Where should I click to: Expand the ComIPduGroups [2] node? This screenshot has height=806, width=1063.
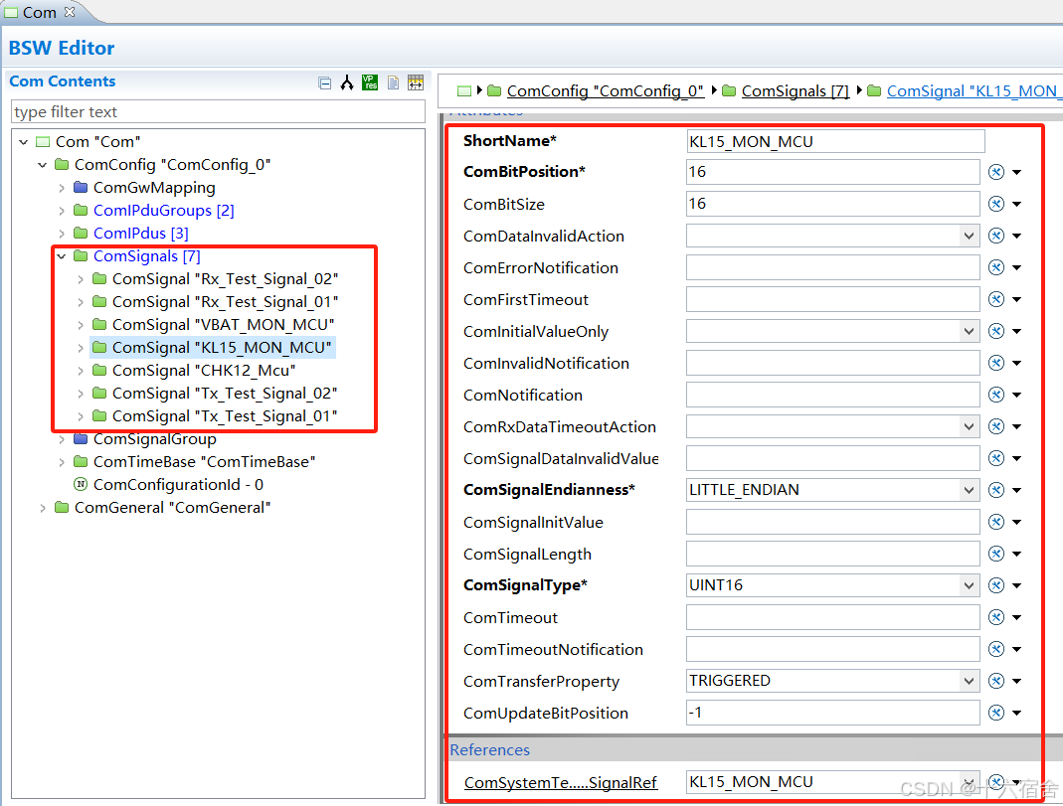coord(62,210)
